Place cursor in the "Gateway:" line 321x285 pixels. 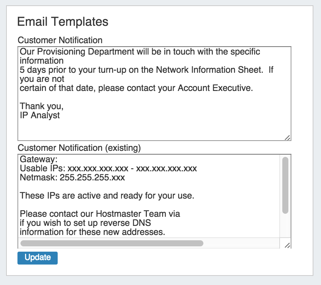pyautogui.click(x=38, y=159)
